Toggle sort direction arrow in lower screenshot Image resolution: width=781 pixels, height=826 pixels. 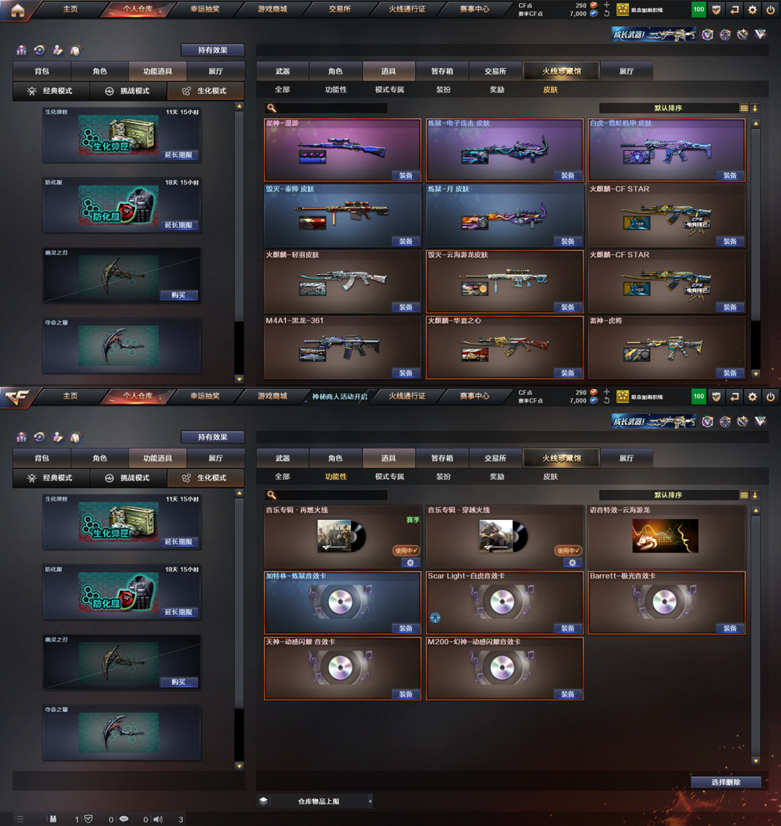(755, 495)
